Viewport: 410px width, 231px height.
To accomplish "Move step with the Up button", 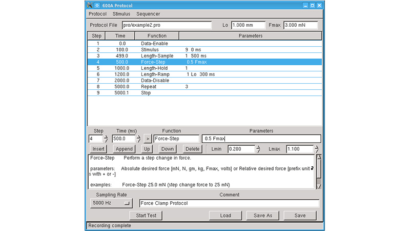I will [x=147, y=149].
